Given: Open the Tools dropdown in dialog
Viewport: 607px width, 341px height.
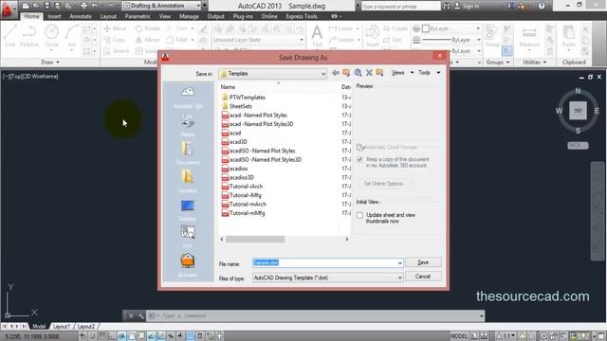Looking at the screenshot, I should click(429, 73).
